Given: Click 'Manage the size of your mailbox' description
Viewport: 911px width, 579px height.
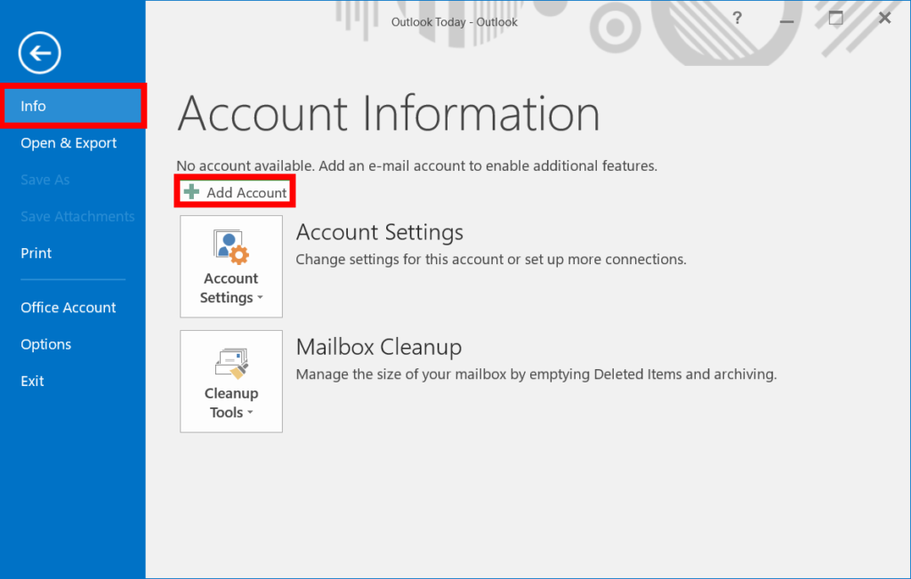Looking at the screenshot, I should pyautogui.click(x=536, y=374).
